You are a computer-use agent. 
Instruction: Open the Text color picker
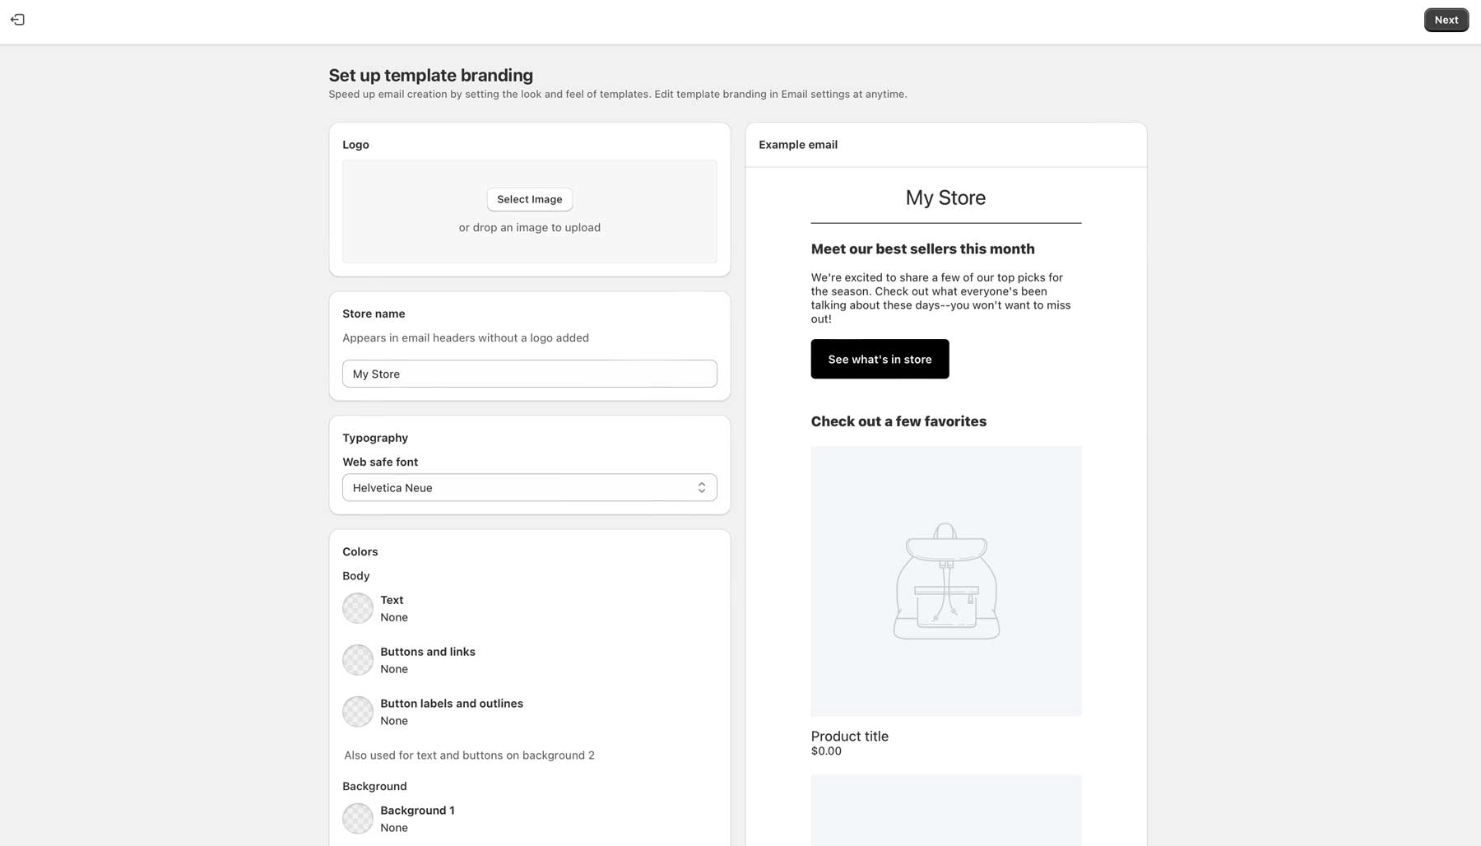358,608
